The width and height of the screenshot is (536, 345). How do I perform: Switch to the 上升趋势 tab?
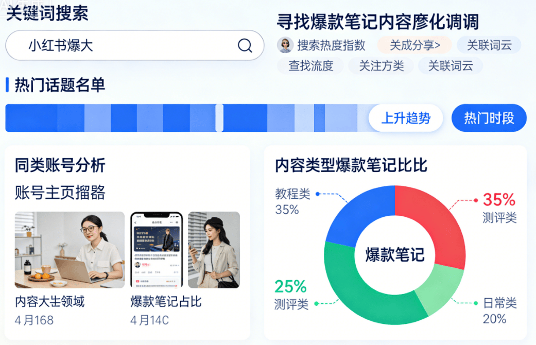[406, 118]
